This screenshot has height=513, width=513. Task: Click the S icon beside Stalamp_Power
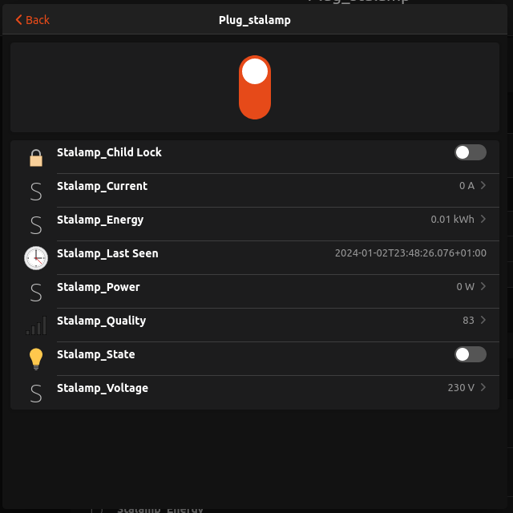pyautogui.click(x=36, y=293)
